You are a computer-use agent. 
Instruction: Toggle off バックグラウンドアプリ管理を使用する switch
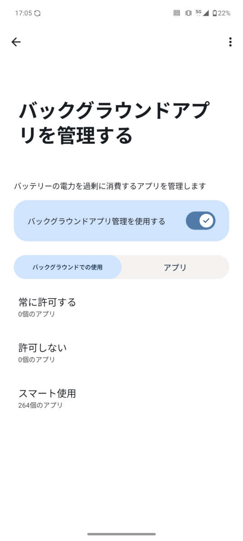[x=201, y=221]
